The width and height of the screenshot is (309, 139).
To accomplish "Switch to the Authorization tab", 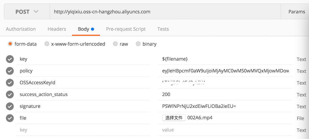I will point(21,29).
